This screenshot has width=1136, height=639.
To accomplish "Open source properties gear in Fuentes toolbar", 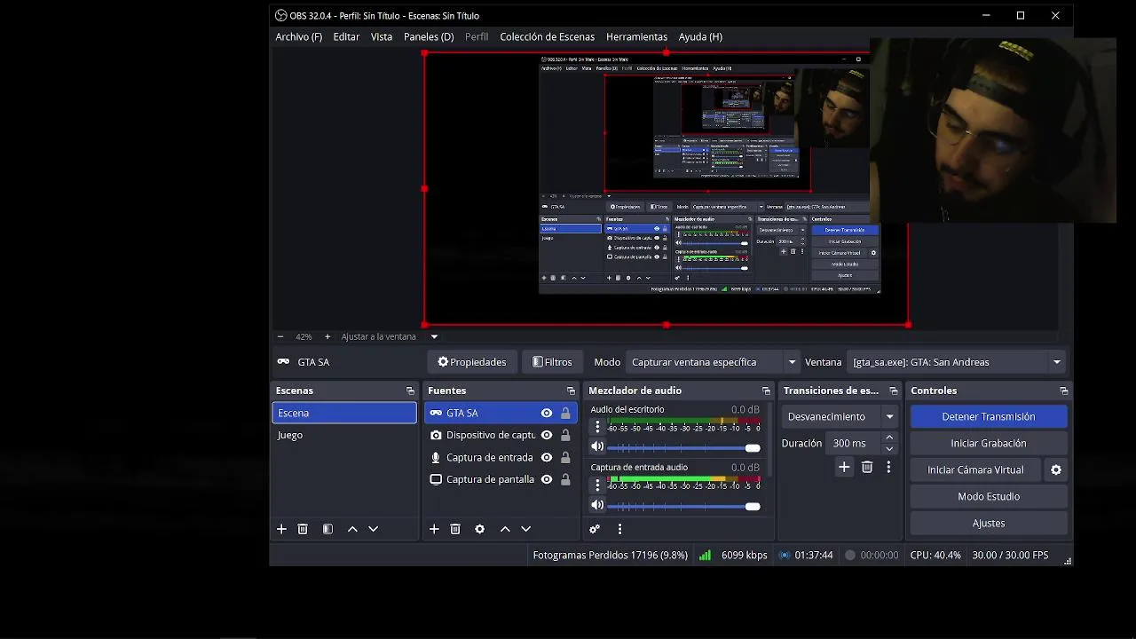I will [480, 529].
